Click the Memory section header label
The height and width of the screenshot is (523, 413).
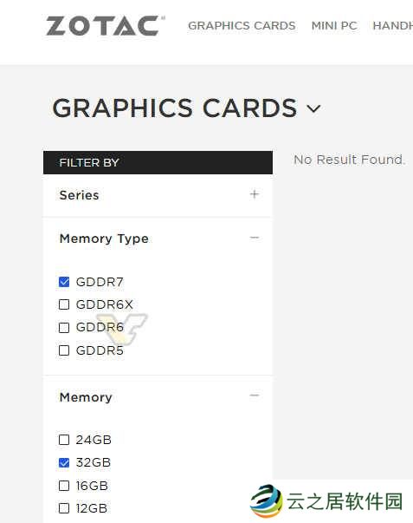(x=86, y=397)
